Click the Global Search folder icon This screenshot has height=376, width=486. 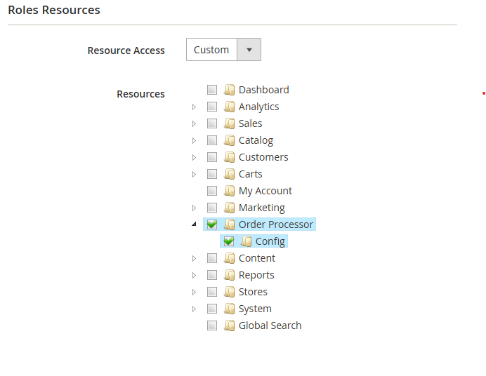coord(229,325)
